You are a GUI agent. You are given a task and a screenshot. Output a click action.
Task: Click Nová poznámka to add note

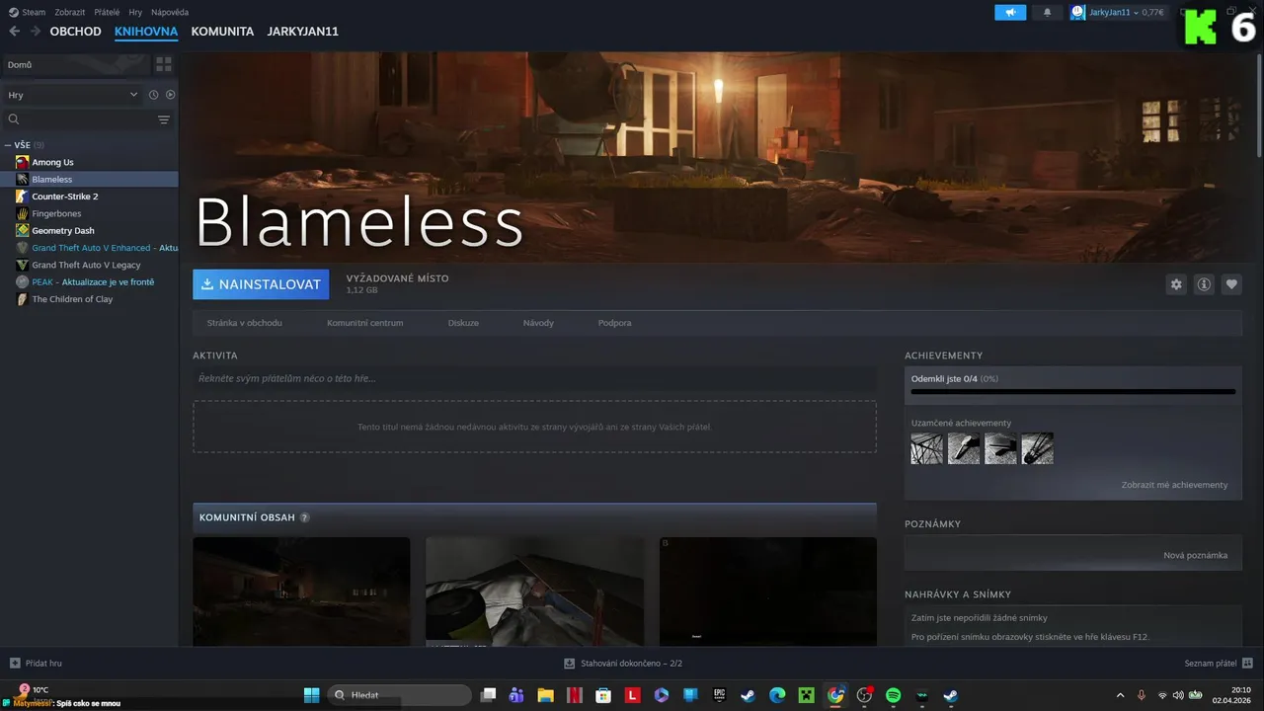(1196, 555)
